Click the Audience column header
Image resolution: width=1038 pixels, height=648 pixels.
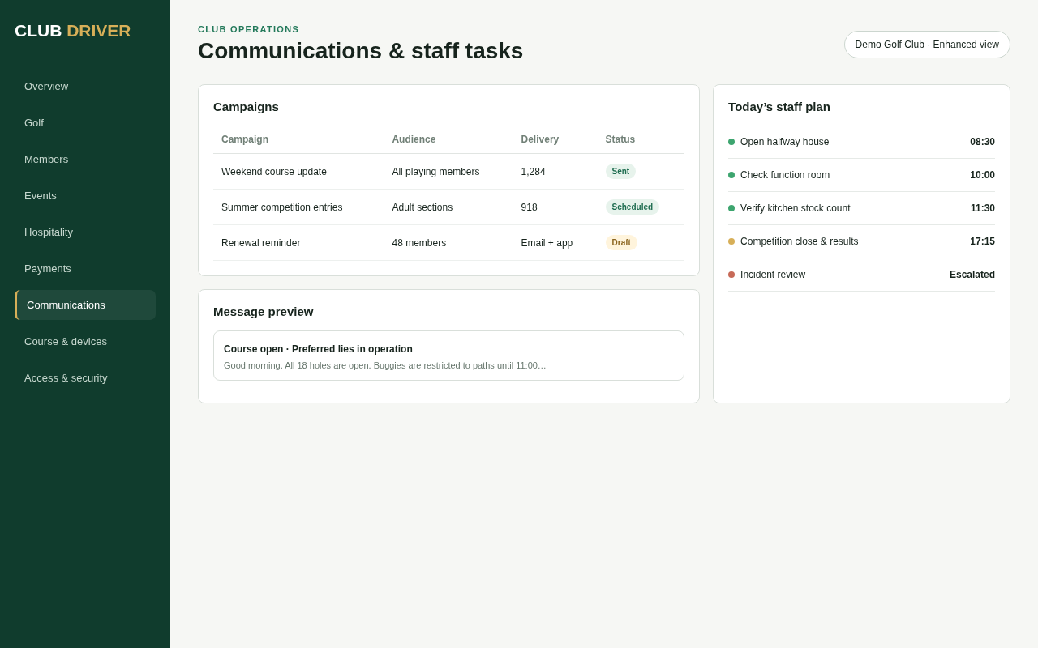pyautogui.click(x=414, y=139)
